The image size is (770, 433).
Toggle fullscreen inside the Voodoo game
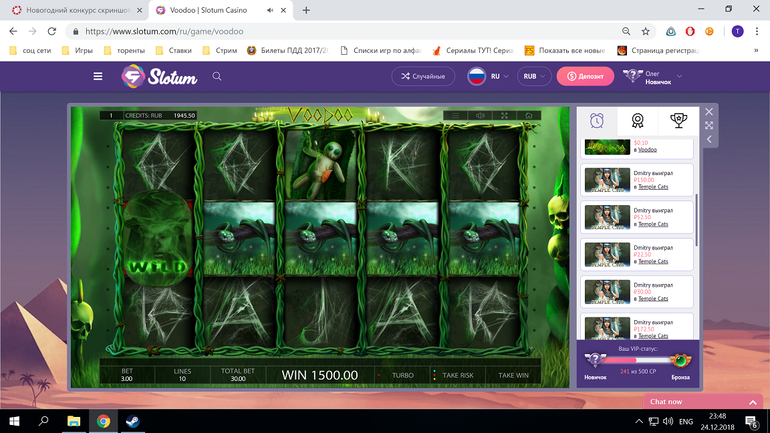[x=505, y=116]
